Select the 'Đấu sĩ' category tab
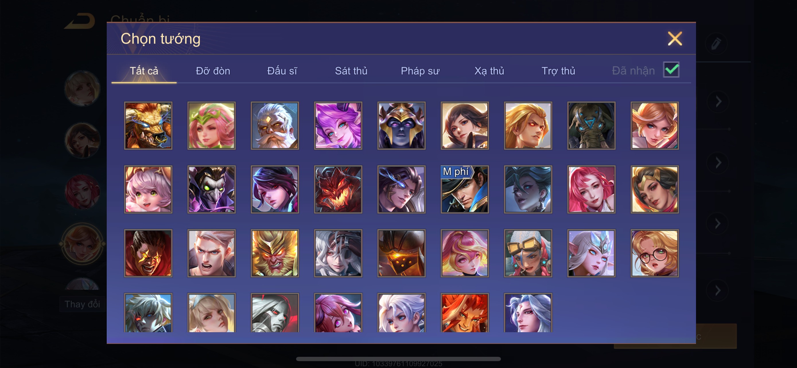797x368 pixels. tap(282, 71)
